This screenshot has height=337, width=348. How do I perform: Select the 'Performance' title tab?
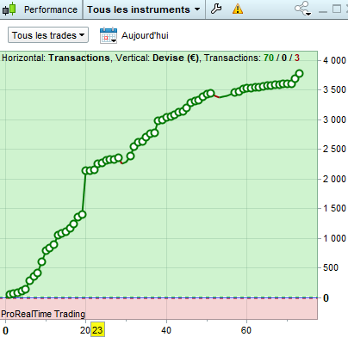coord(51,9)
